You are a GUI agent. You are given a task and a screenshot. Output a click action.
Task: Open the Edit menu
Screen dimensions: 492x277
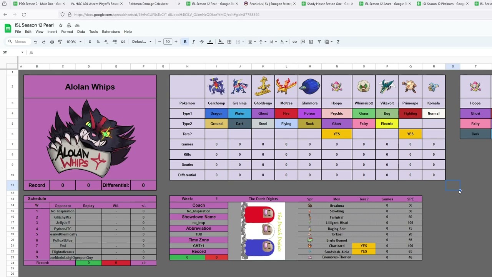pos(28,32)
